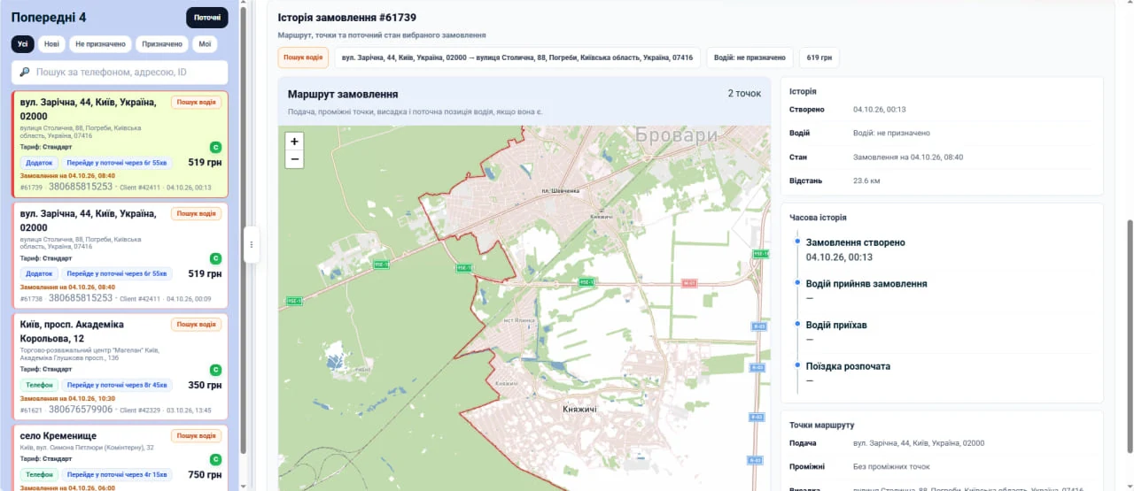Screen dimensions: 1134x491
Task: Click the green C icon on order #61621
Action: (215, 370)
